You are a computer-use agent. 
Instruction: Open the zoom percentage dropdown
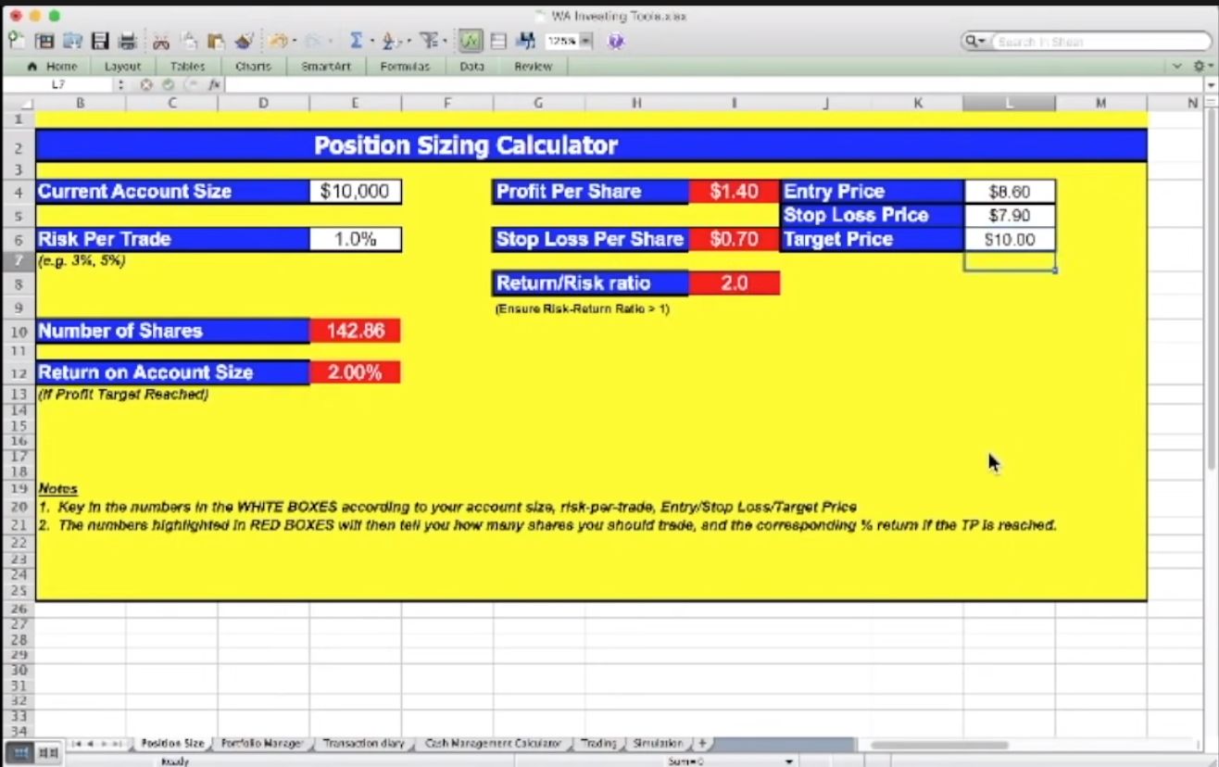coord(585,41)
